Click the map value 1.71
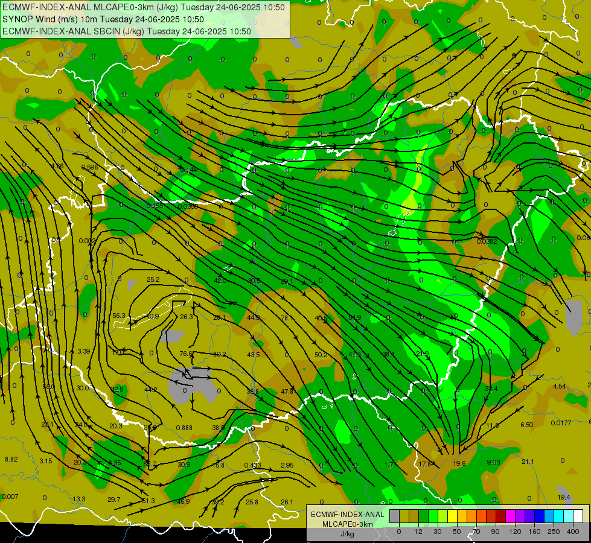 tap(390, 465)
